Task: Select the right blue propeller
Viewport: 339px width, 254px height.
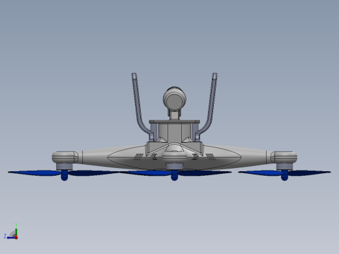Action: click(284, 173)
